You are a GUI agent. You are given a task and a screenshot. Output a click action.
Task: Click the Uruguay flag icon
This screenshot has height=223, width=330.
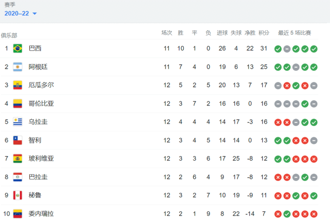click(x=18, y=122)
